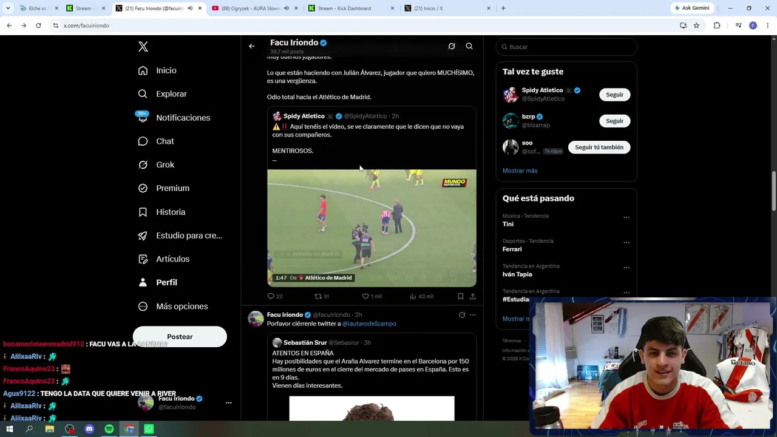
Task: Open more options for Iván Tapia trend
Action: [626, 268]
